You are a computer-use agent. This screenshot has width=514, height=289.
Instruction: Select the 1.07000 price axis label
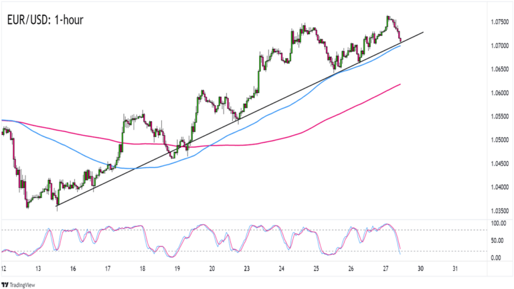point(499,45)
